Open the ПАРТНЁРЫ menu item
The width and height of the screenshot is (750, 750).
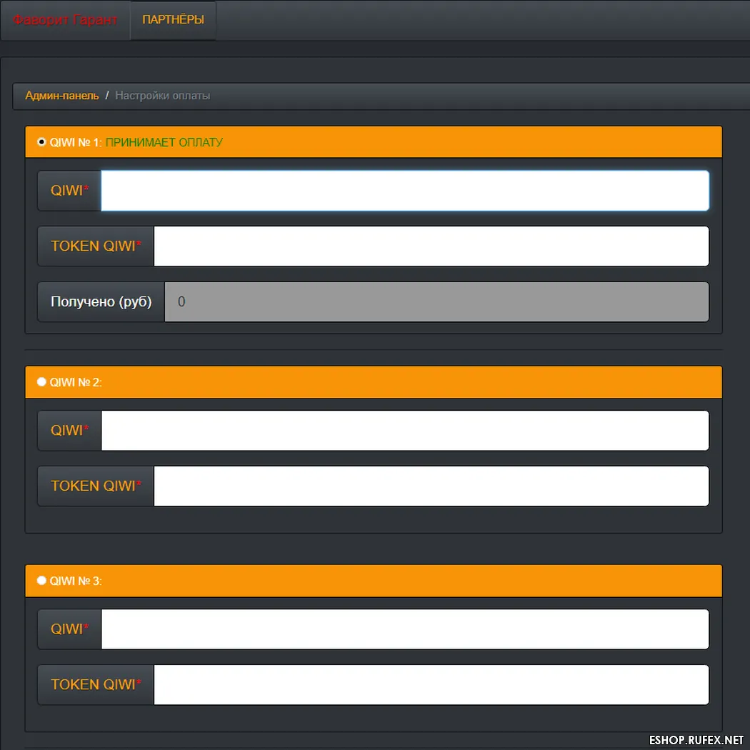pos(173,20)
